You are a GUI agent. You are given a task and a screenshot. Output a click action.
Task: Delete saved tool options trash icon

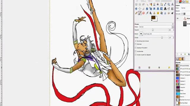(x=159, y=68)
